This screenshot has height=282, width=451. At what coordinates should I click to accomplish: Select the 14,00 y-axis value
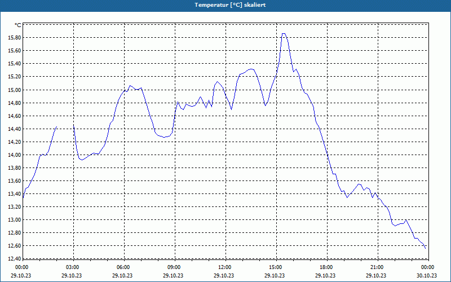pyautogui.click(x=14, y=155)
